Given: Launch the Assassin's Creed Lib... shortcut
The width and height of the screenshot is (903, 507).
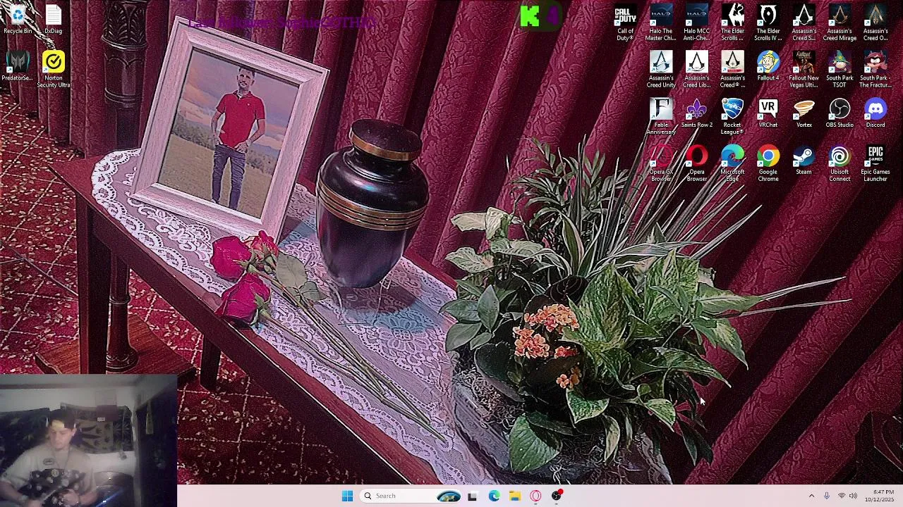Looking at the screenshot, I should coord(696,70).
